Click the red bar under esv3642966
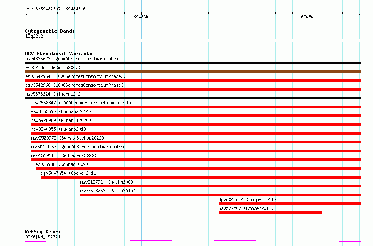 193,89
